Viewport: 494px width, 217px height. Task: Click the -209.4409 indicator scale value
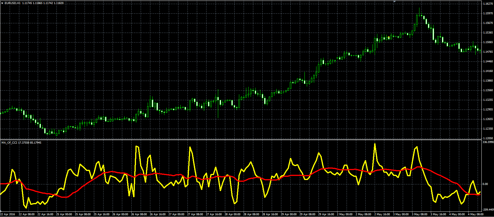(x=488, y=210)
